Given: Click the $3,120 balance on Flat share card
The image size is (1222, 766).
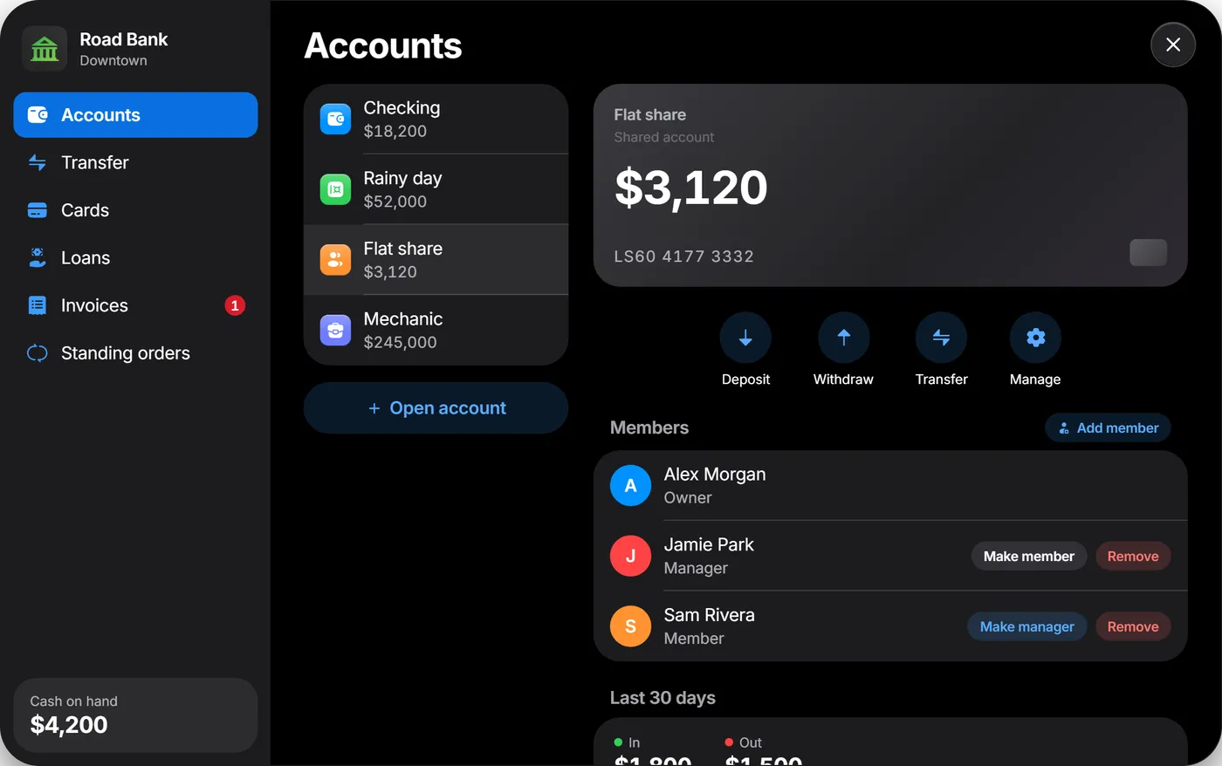Looking at the screenshot, I should [x=690, y=188].
